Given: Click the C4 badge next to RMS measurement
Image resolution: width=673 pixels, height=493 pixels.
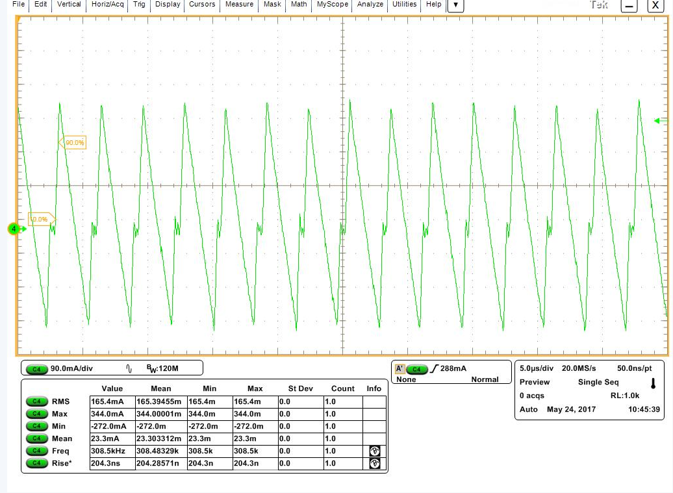Looking at the screenshot, I should pos(36,401).
